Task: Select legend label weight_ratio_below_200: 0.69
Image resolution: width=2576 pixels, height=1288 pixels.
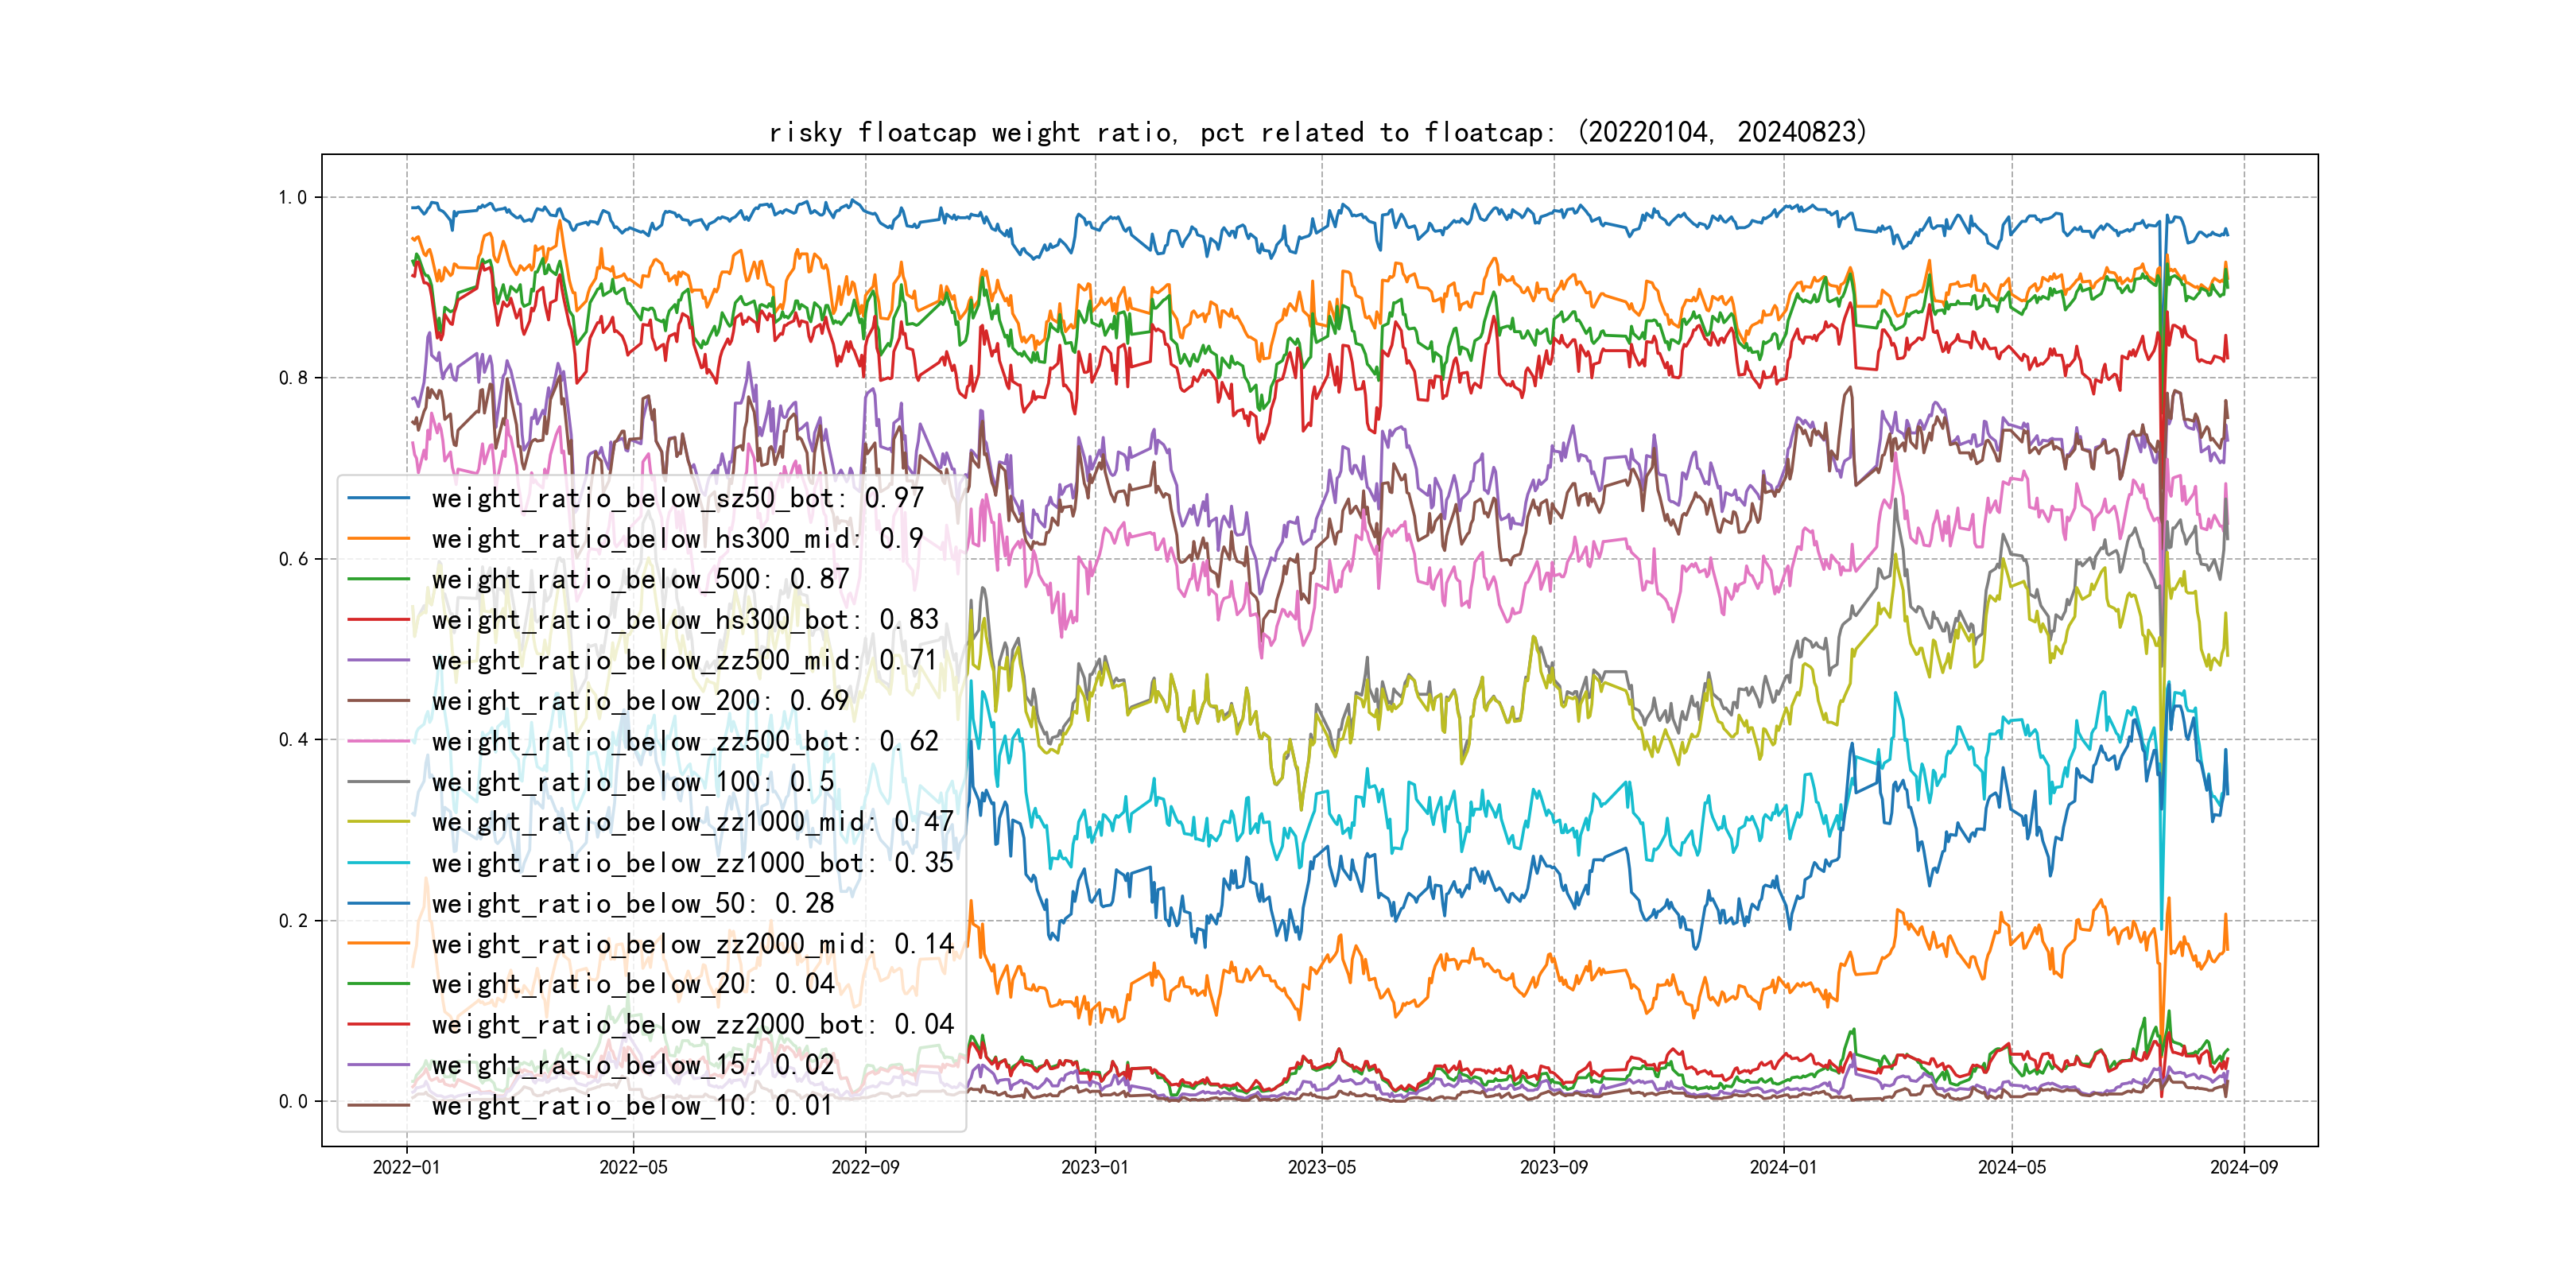Action: 640,701
